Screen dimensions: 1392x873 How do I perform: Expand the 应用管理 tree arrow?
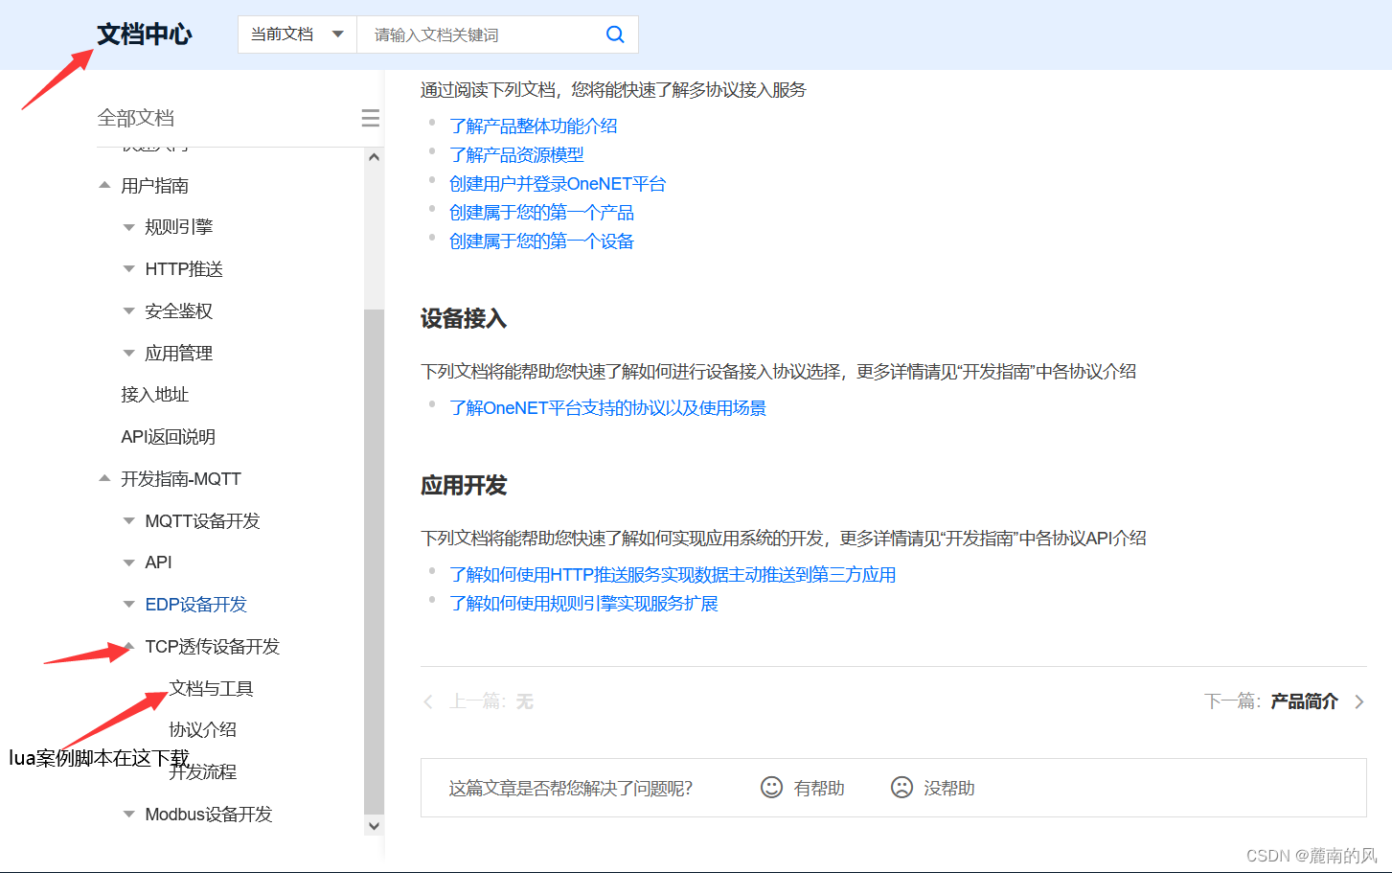(x=128, y=353)
